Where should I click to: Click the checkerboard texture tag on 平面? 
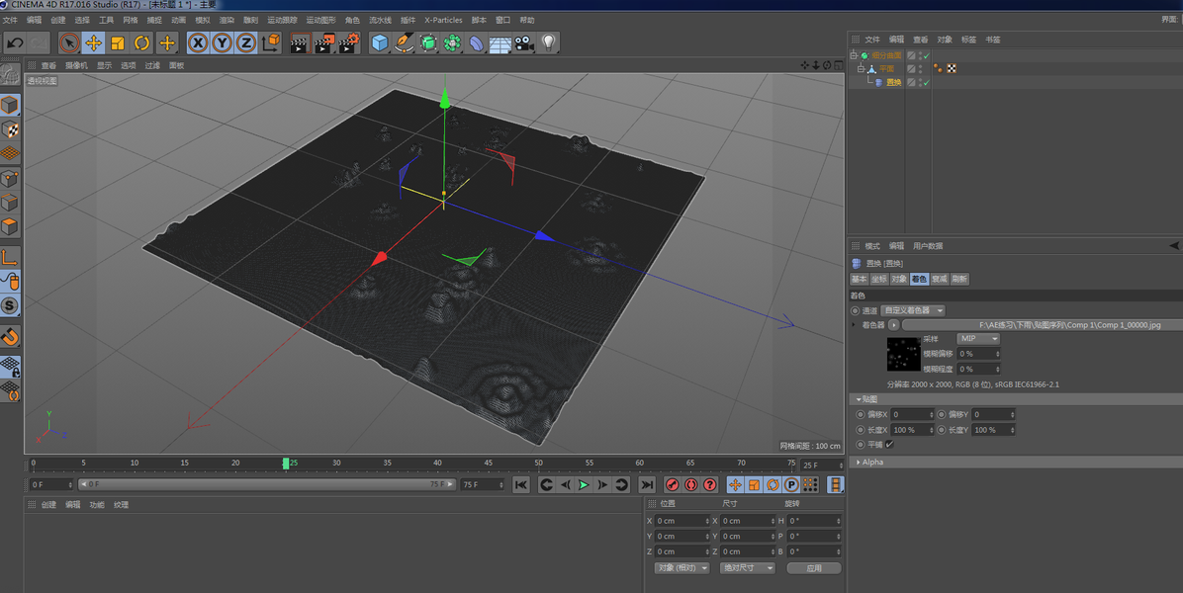pyautogui.click(x=953, y=68)
